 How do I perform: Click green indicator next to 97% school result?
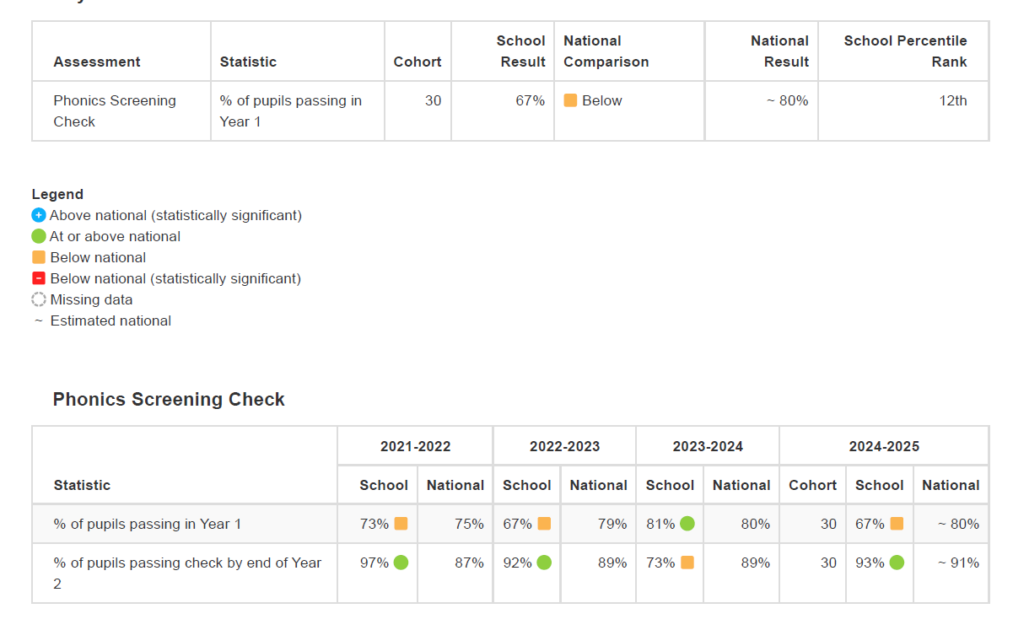pyautogui.click(x=401, y=562)
